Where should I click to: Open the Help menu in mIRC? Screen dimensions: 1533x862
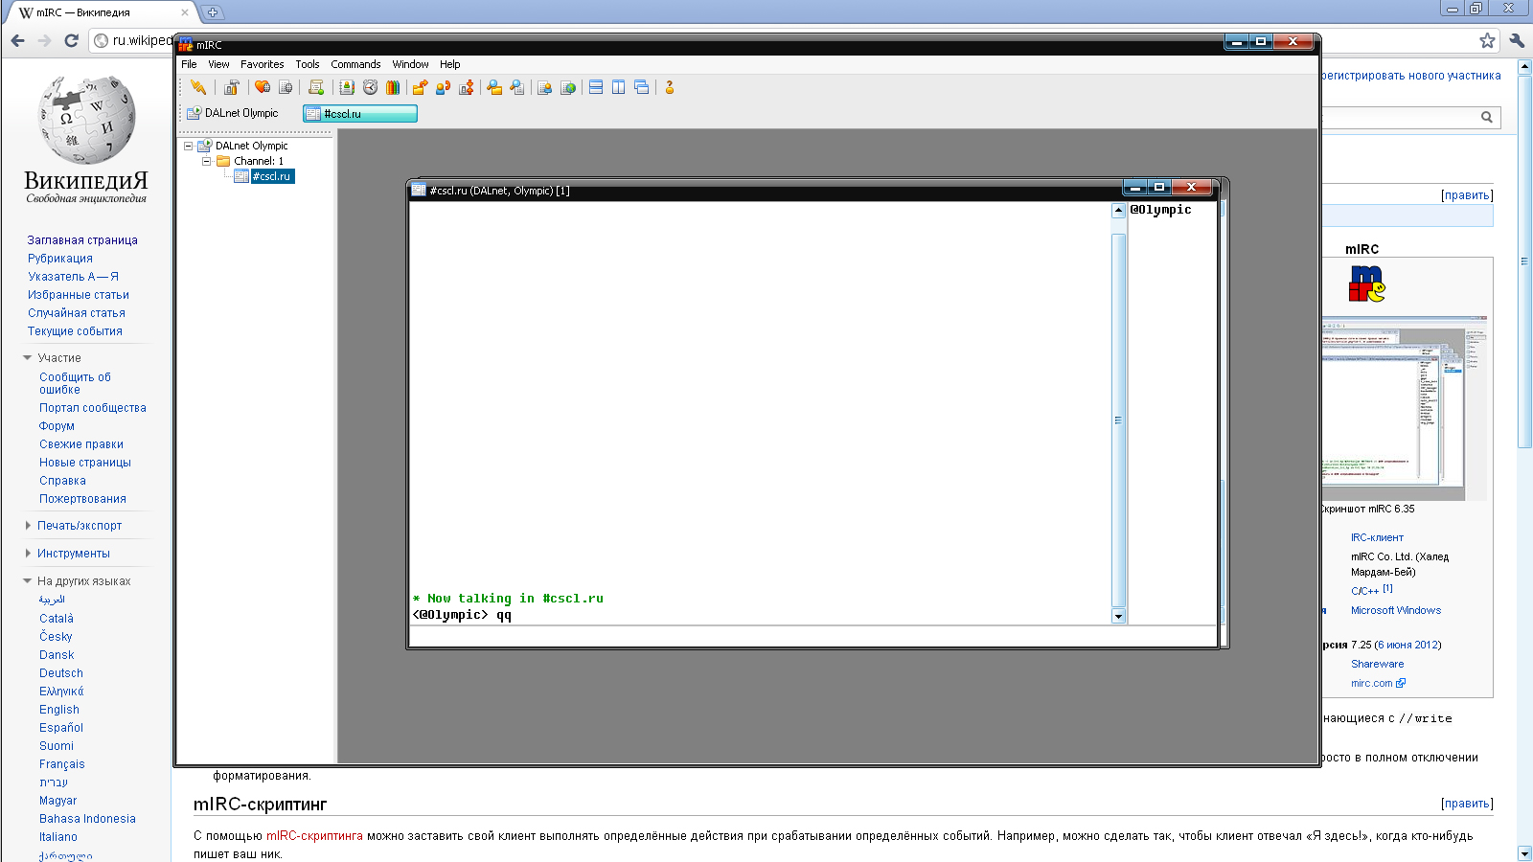[450, 64]
